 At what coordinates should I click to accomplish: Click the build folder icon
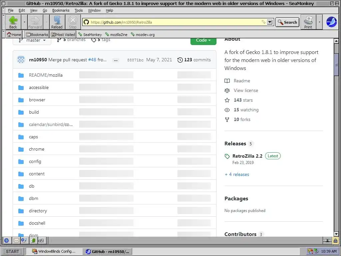click(x=21, y=112)
